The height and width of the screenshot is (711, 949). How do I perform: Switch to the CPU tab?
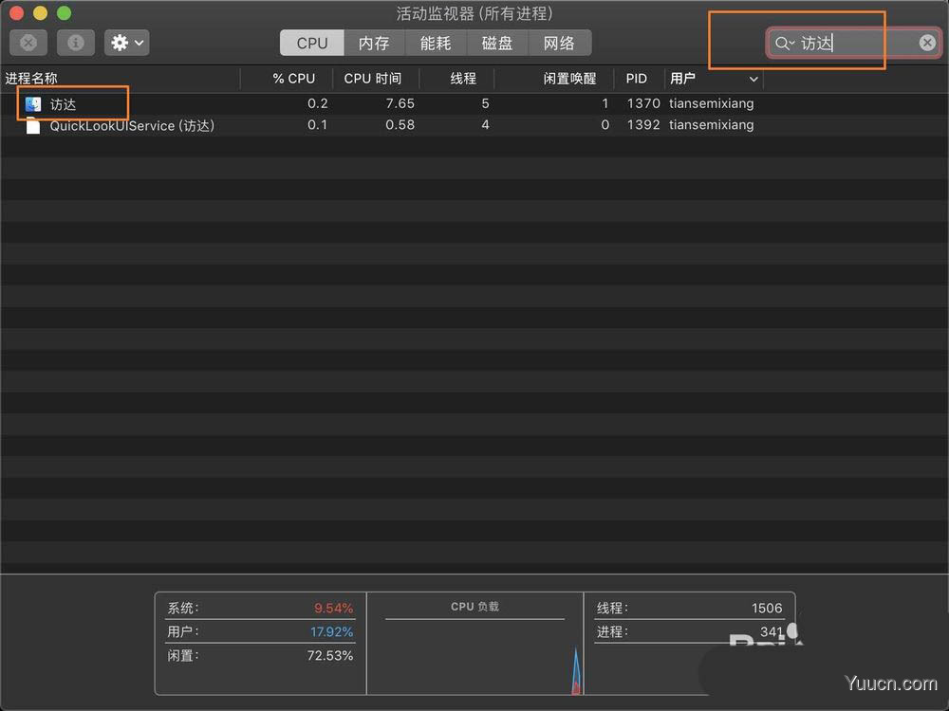pyautogui.click(x=311, y=43)
